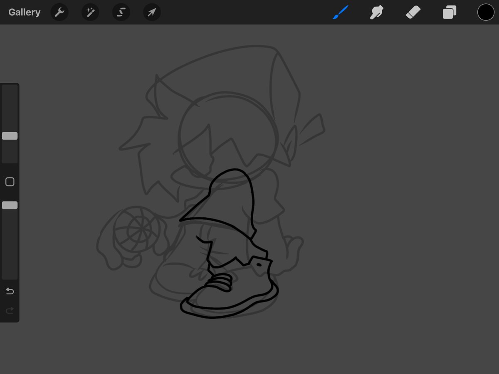Image resolution: width=499 pixels, height=374 pixels.
Task: Click the brush opacity slider handle
Action: pos(10,205)
